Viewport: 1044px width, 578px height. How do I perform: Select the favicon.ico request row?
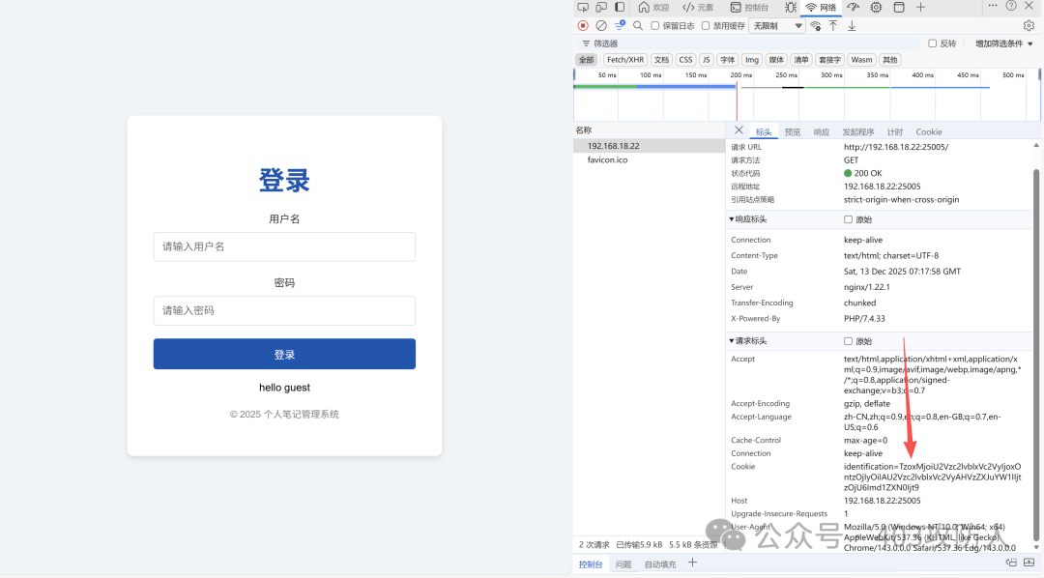coord(650,159)
